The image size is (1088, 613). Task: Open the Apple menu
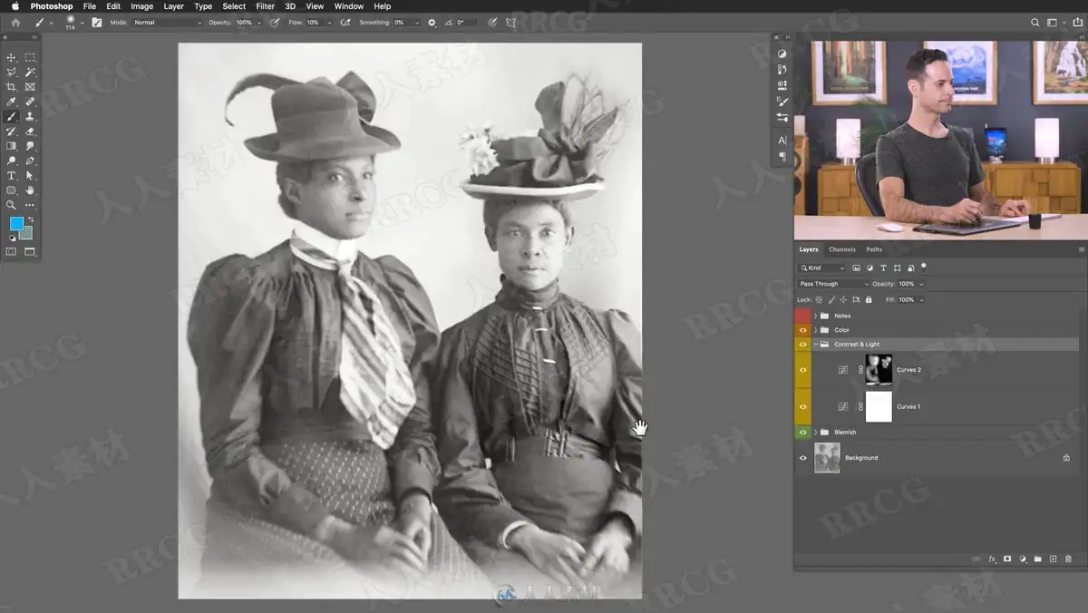[x=15, y=6]
